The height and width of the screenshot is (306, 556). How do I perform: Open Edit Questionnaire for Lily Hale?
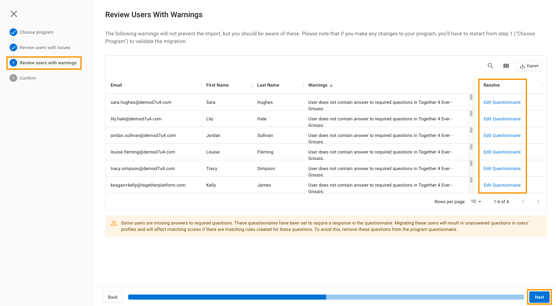(x=502, y=119)
